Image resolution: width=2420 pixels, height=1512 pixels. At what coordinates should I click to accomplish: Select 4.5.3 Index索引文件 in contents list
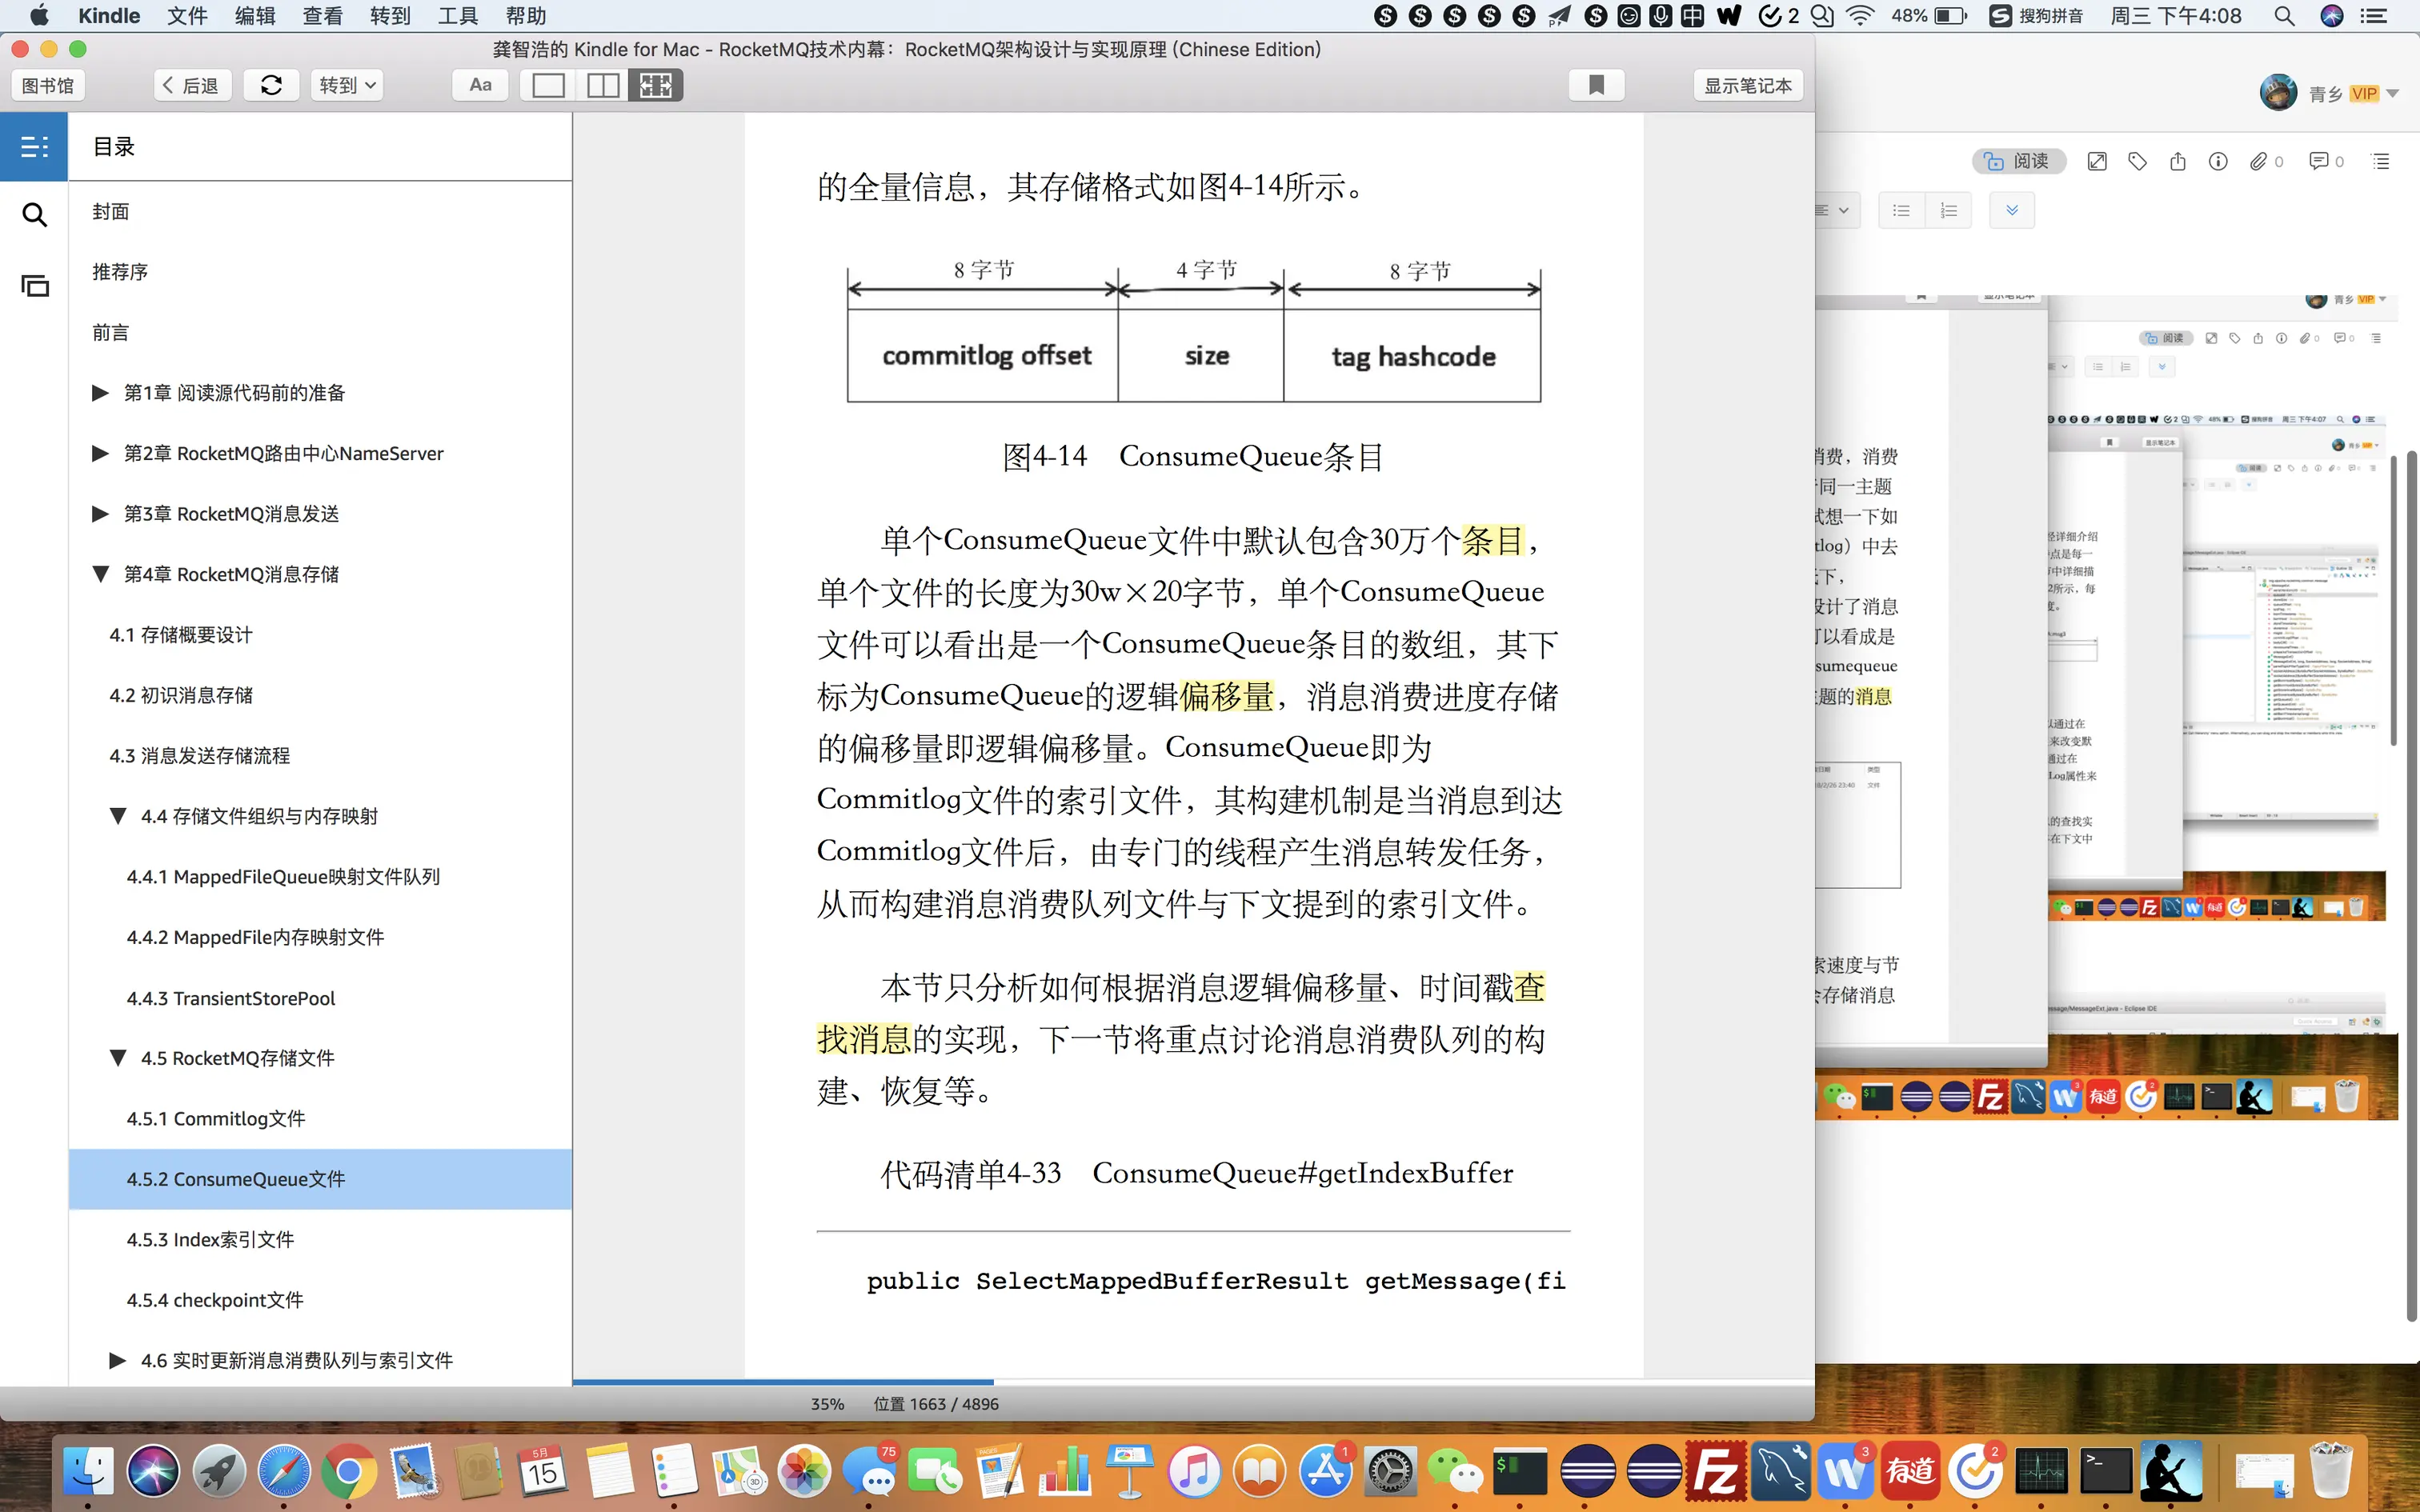(x=210, y=1239)
